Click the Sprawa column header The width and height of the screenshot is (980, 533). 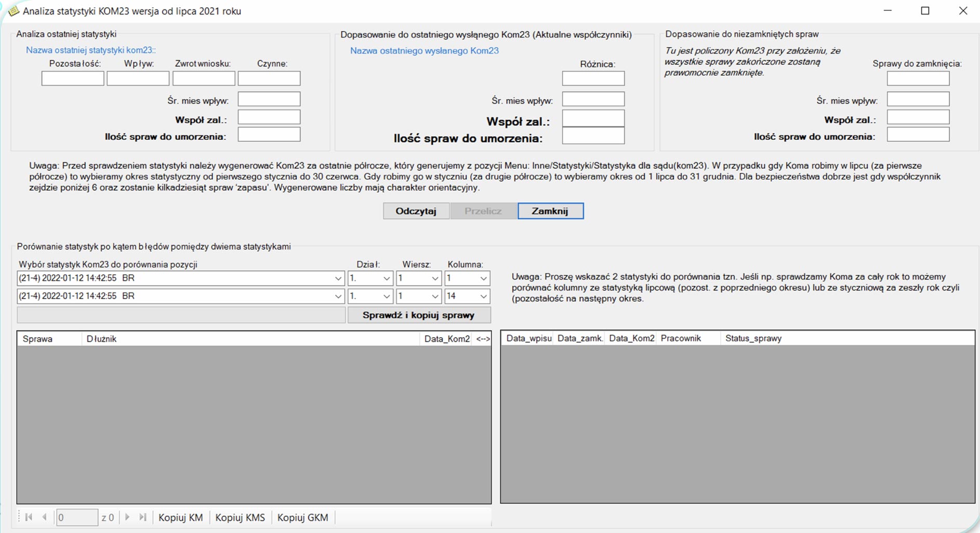coord(49,339)
